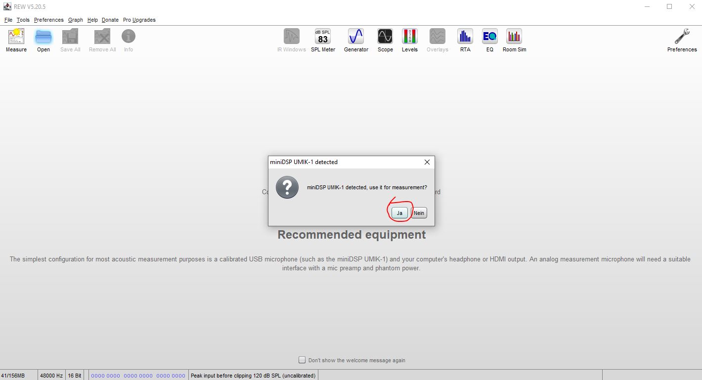The height and width of the screenshot is (380, 702).
Task: Open a measurement file with Open icon
Action: [44, 41]
